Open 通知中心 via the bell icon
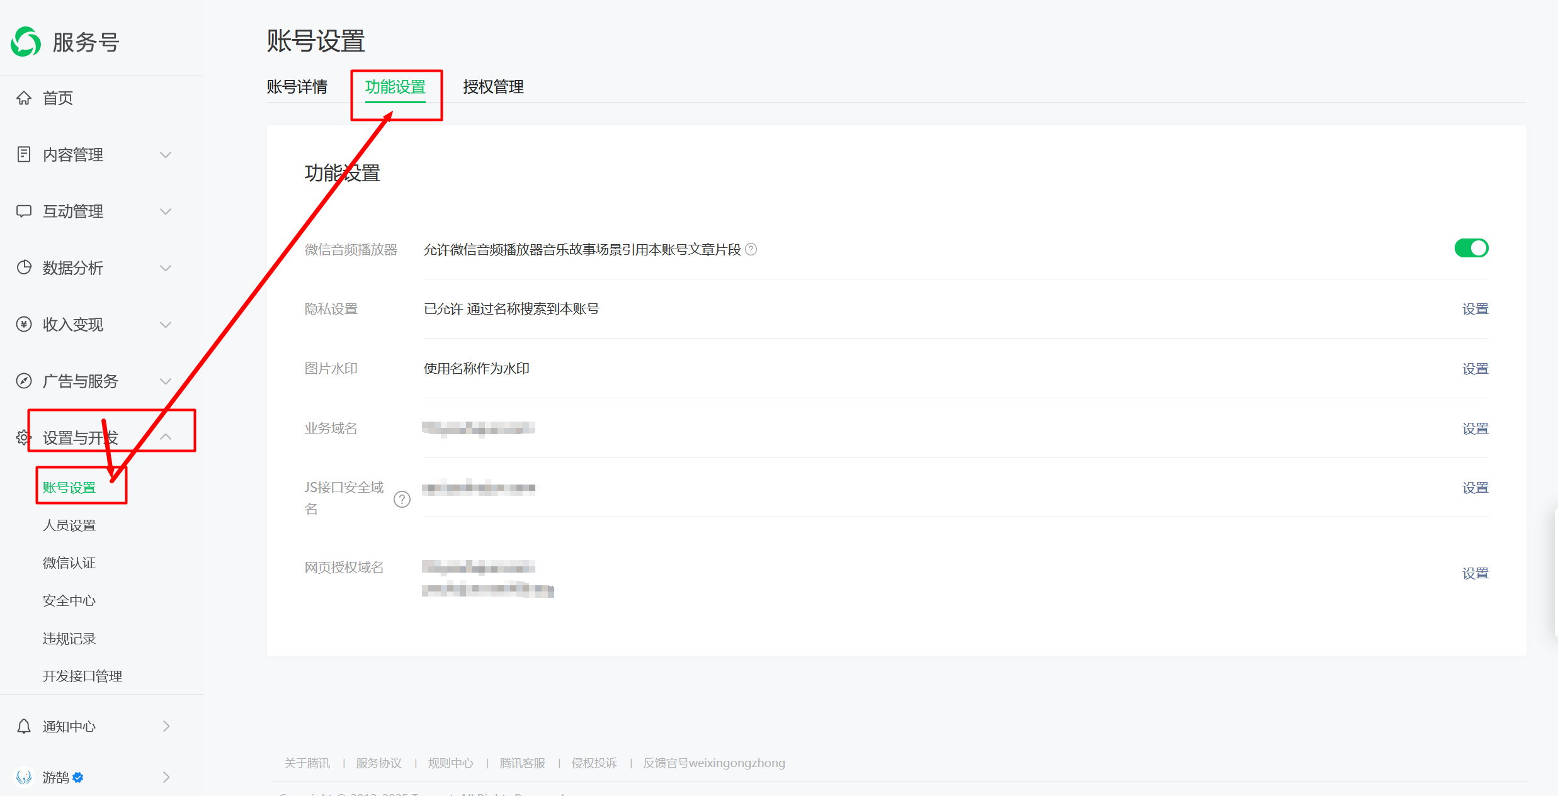1558x796 pixels. pyautogui.click(x=23, y=726)
